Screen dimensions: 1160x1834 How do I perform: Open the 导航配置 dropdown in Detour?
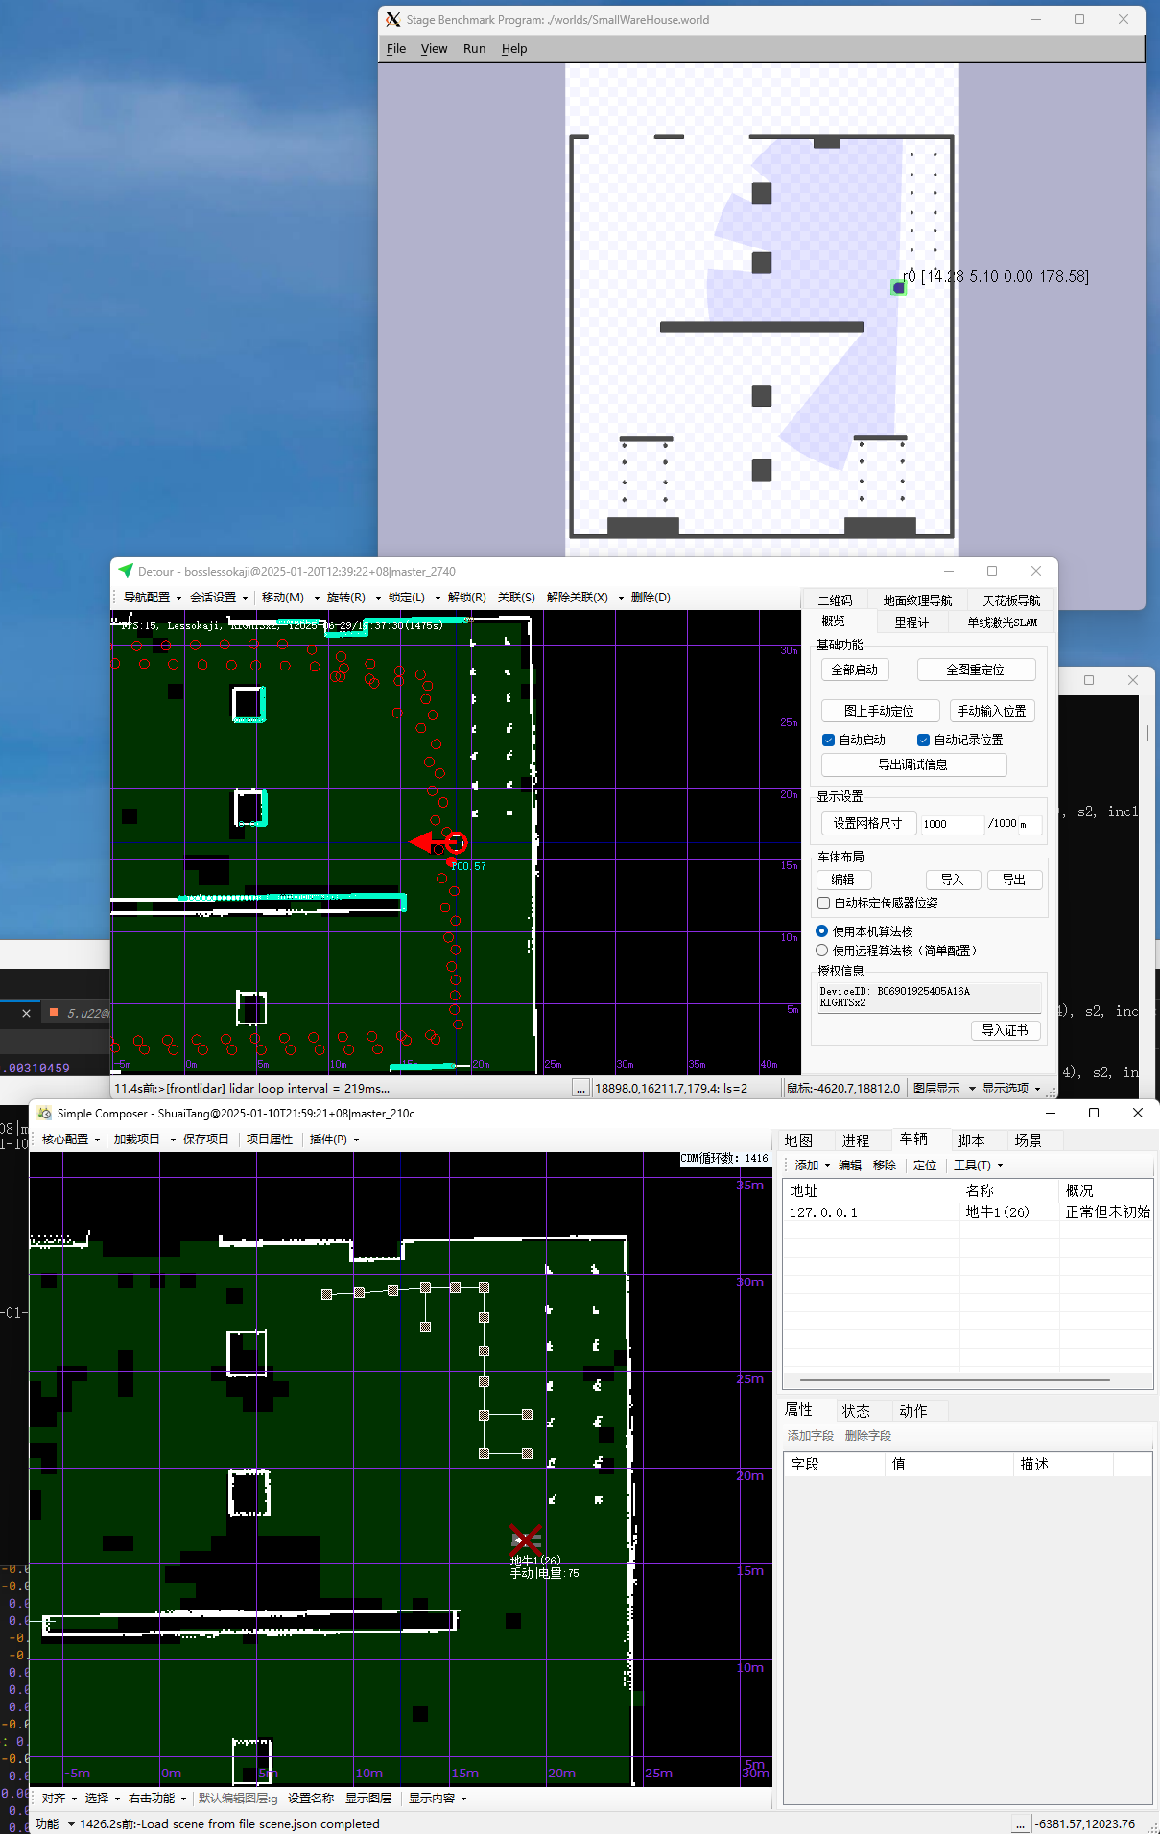tap(152, 597)
